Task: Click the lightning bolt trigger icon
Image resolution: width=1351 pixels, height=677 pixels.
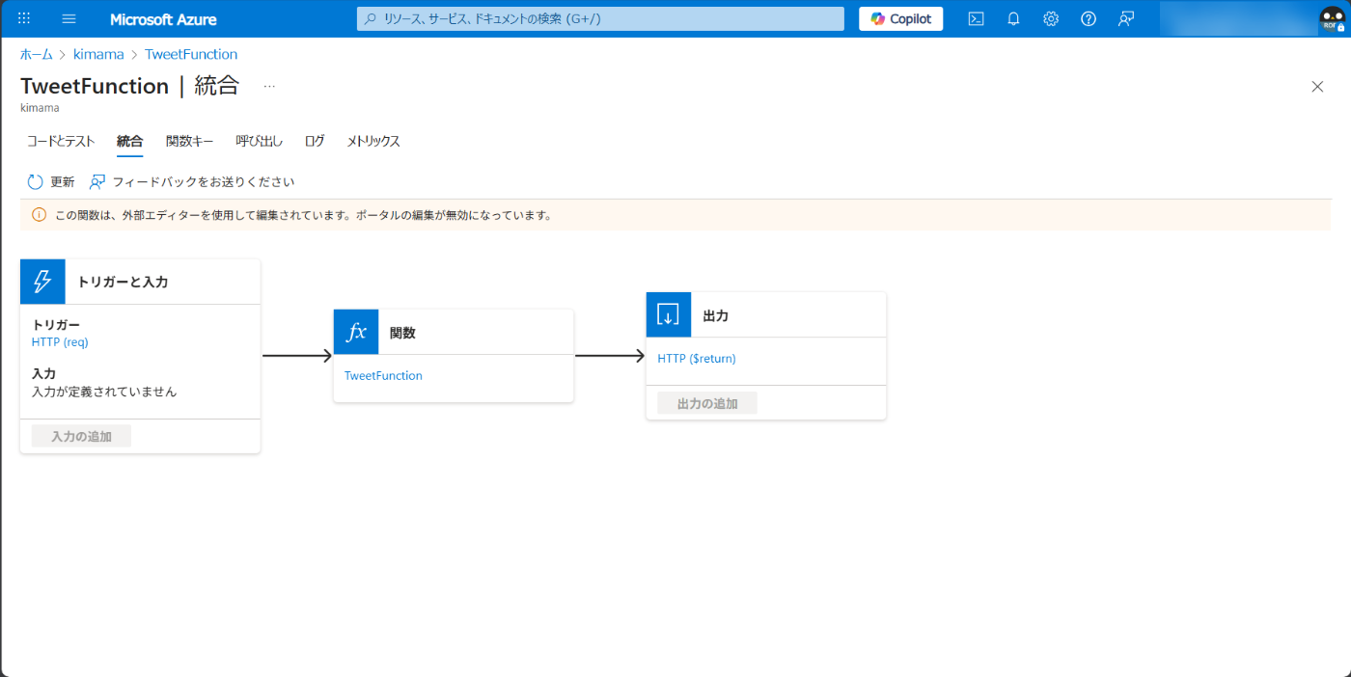Action: pos(42,282)
